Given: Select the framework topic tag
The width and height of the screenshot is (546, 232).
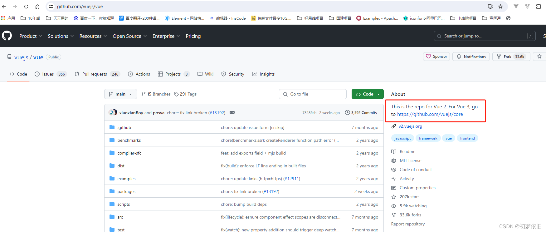Looking at the screenshot, I should [428, 138].
